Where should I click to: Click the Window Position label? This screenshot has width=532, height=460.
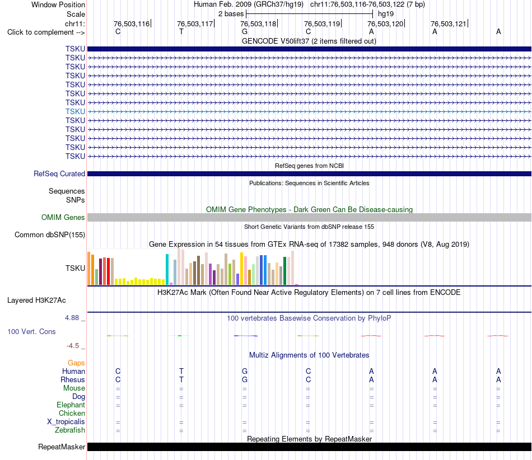[x=58, y=4]
